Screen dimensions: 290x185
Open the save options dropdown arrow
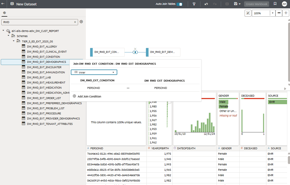[x=240, y=4]
